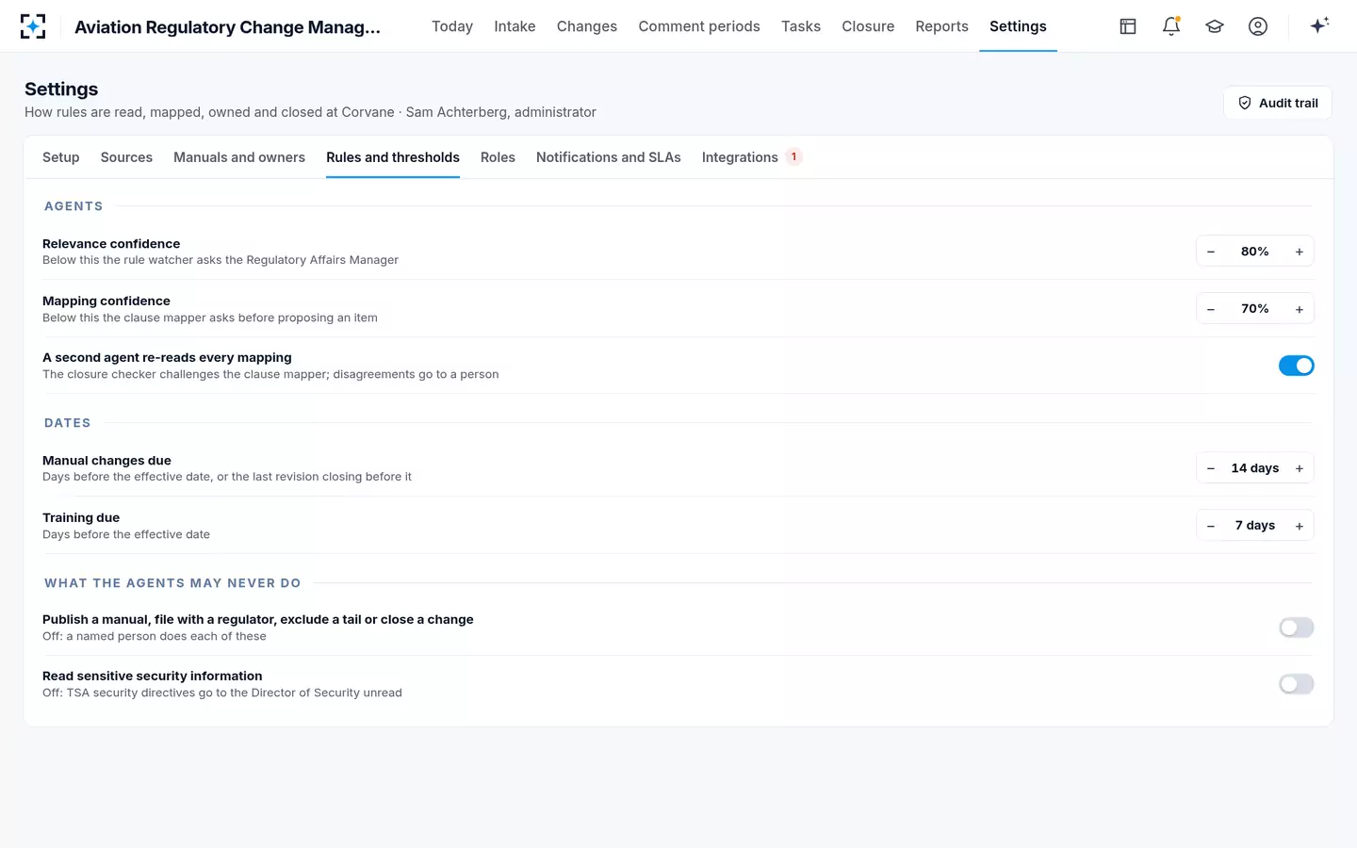Toggle Read sensitive security information

click(1297, 684)
